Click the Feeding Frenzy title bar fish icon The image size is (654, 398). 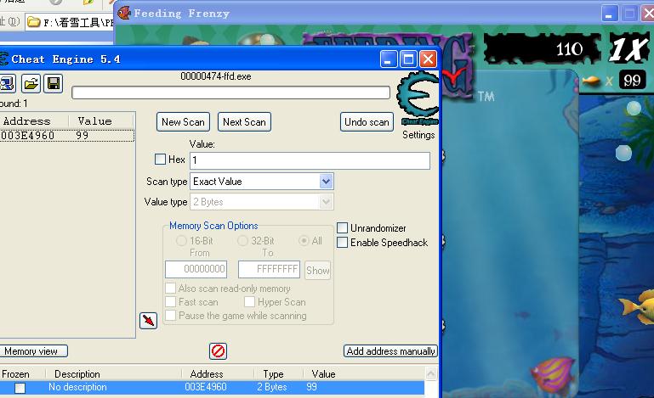pos(124,13)
